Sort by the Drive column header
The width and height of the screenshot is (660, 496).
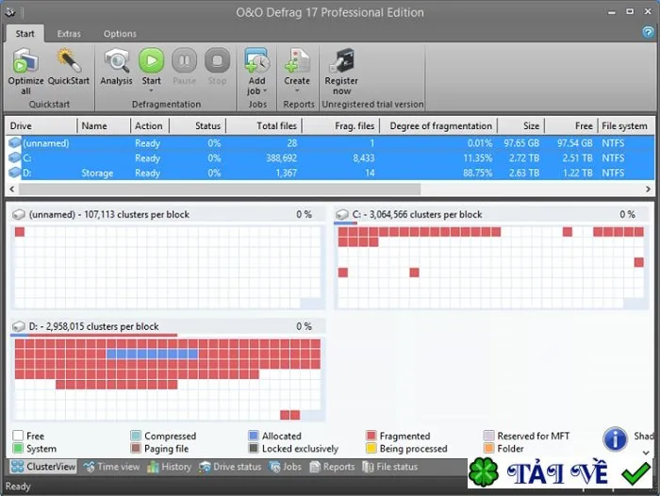41,126
